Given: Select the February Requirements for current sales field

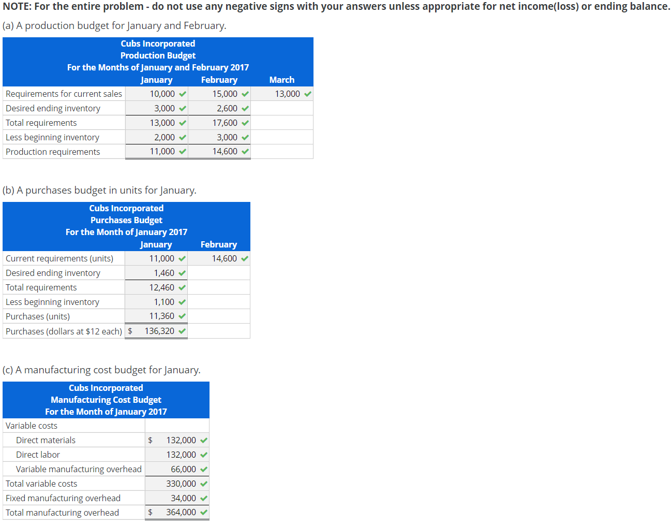Looking at the screenshot, I should [219, 94].
